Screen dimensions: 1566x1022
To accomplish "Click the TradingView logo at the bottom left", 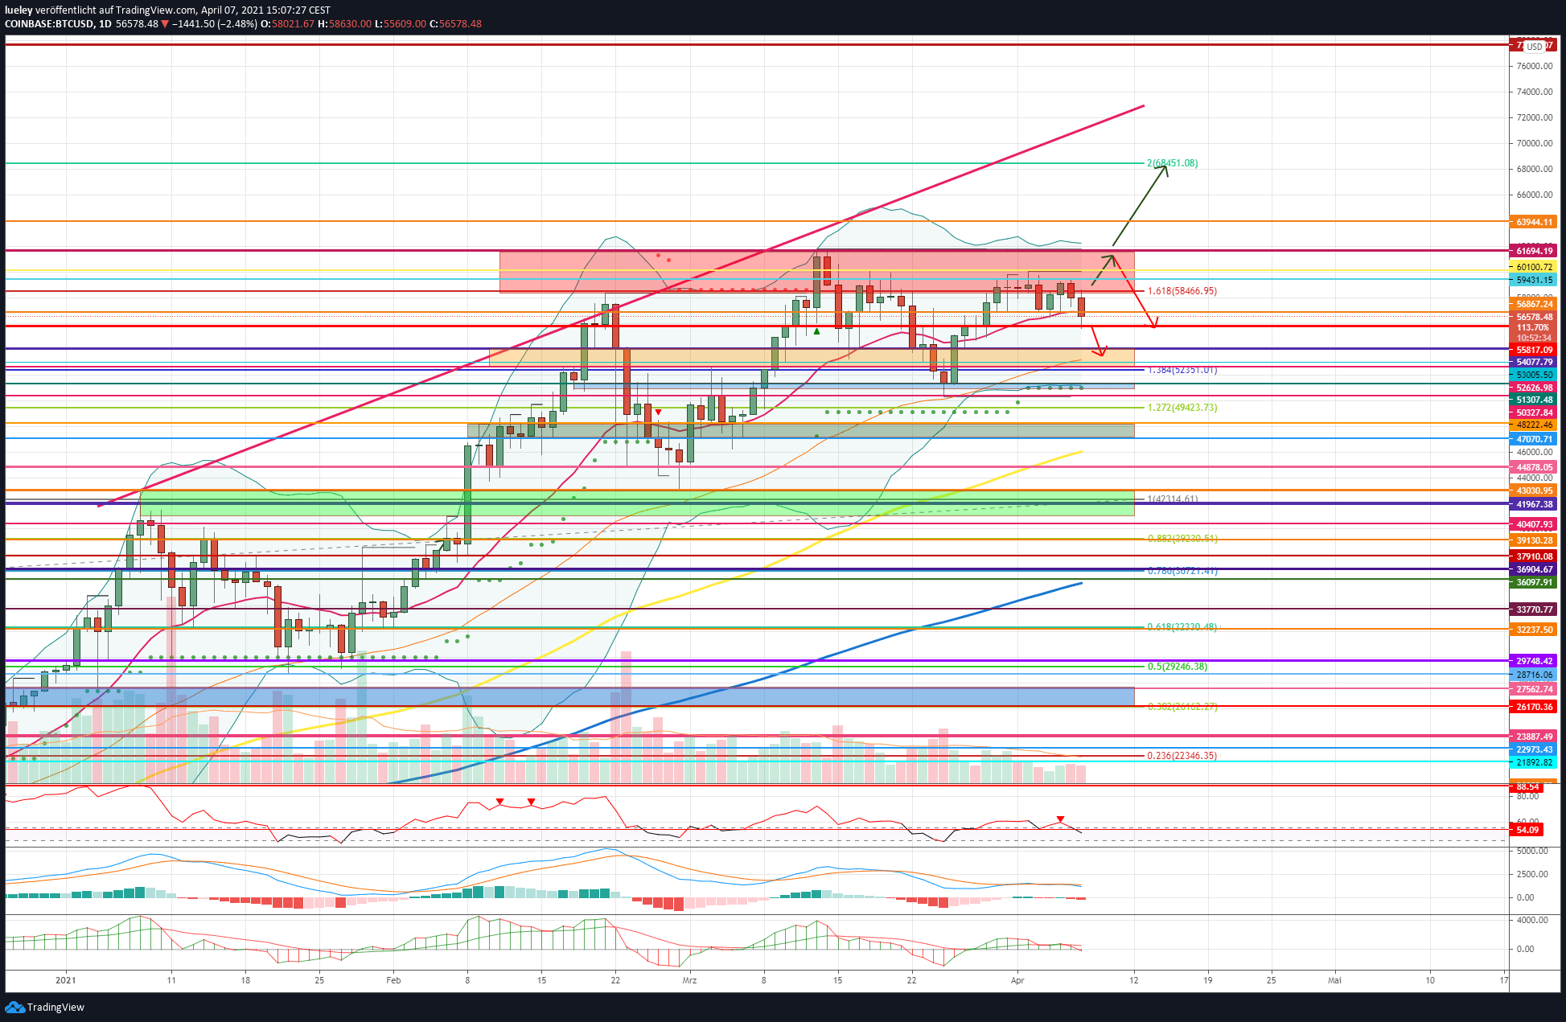I will coord(45,1007).
